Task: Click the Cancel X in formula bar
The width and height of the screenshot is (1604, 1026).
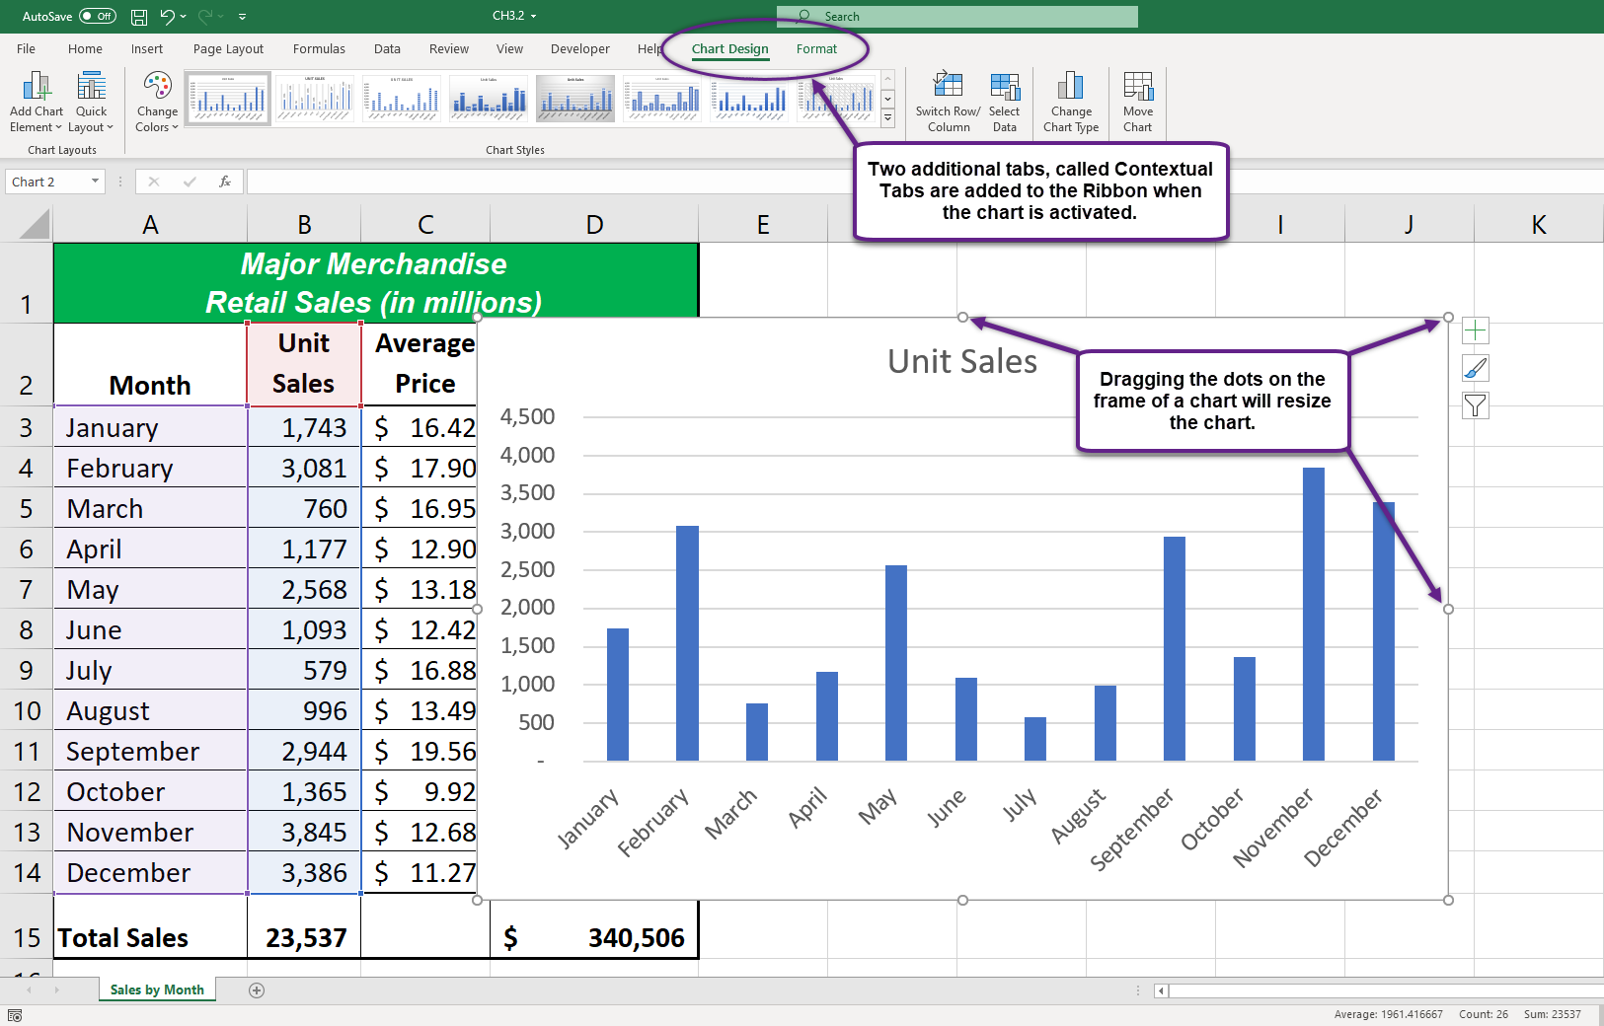Action: click(154, 182)
